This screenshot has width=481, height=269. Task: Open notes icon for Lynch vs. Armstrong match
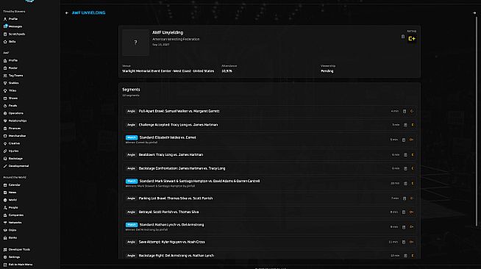(x=404, y=227)
